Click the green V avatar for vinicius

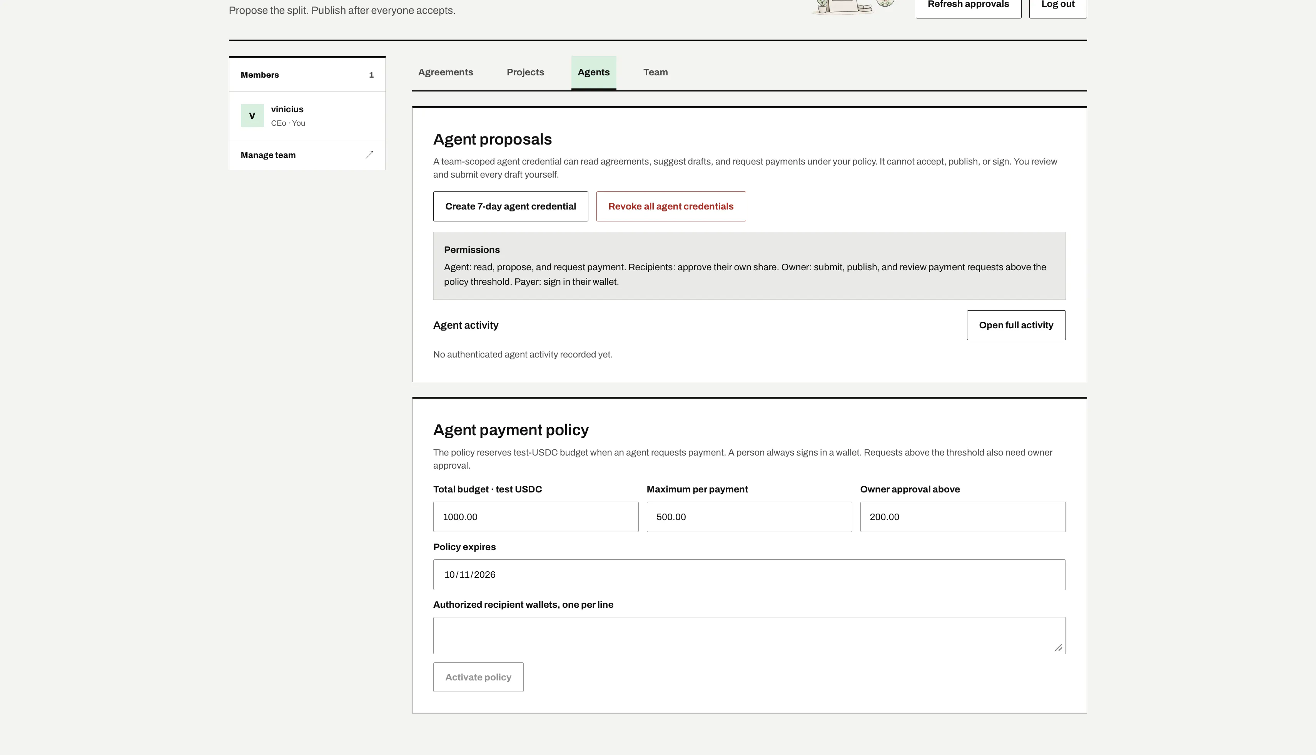(x=252, y=116)
